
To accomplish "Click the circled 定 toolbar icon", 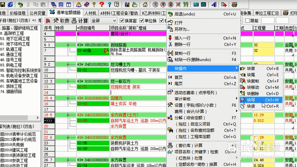I will click(x=156, y=4).
